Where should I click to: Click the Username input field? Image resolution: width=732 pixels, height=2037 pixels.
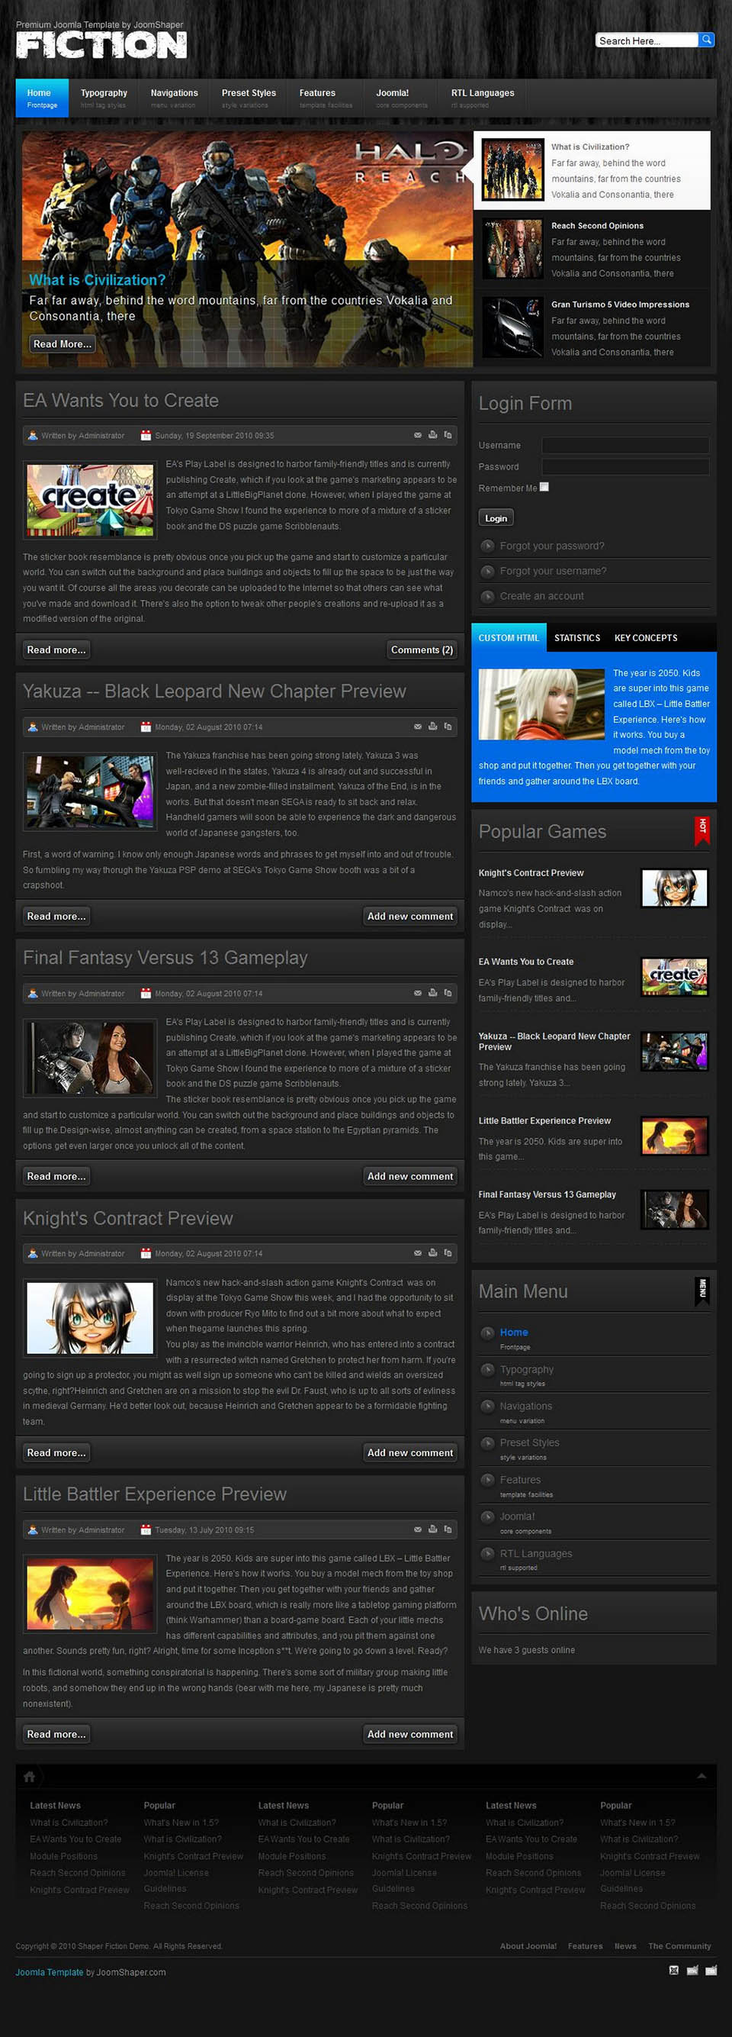click(x=625, y=445)
